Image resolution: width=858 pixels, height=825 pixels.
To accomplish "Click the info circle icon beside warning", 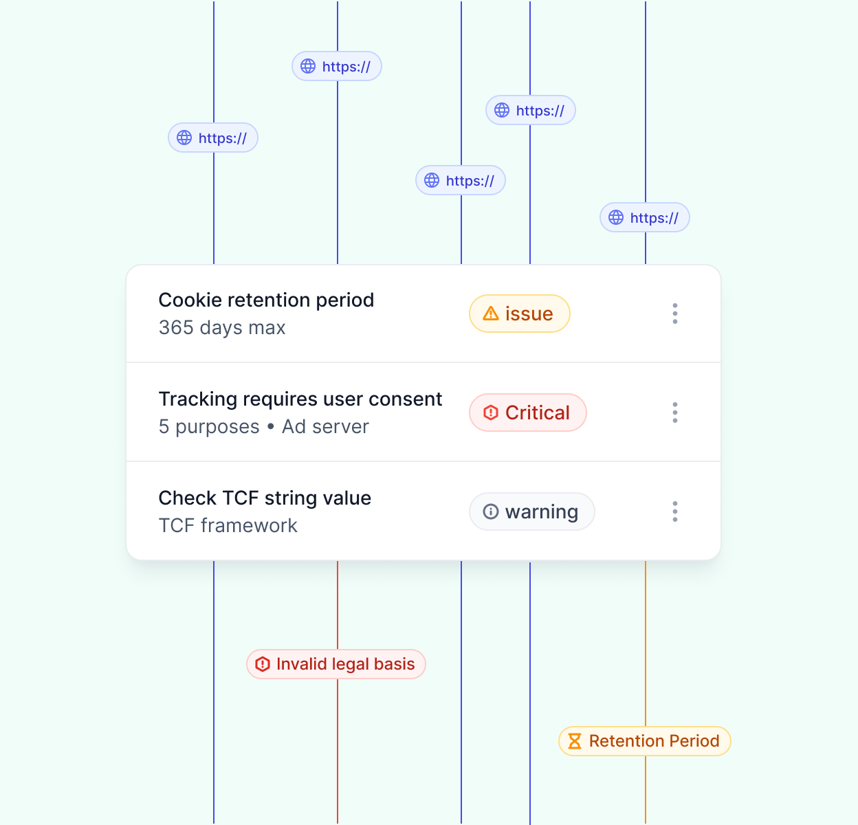I will pyautogui.click(x=491, y=511).
